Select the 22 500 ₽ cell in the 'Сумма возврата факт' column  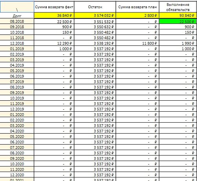point(54,21)
